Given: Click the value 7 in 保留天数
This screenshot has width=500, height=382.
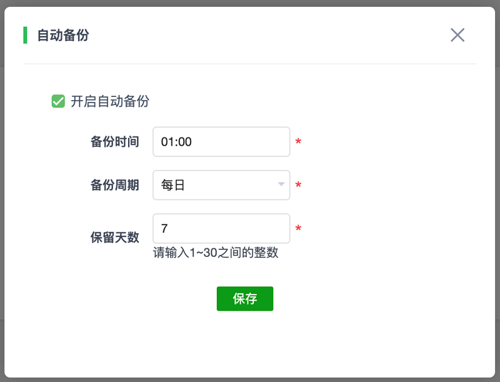Looking at the screenshot, I should coord(164,229).
